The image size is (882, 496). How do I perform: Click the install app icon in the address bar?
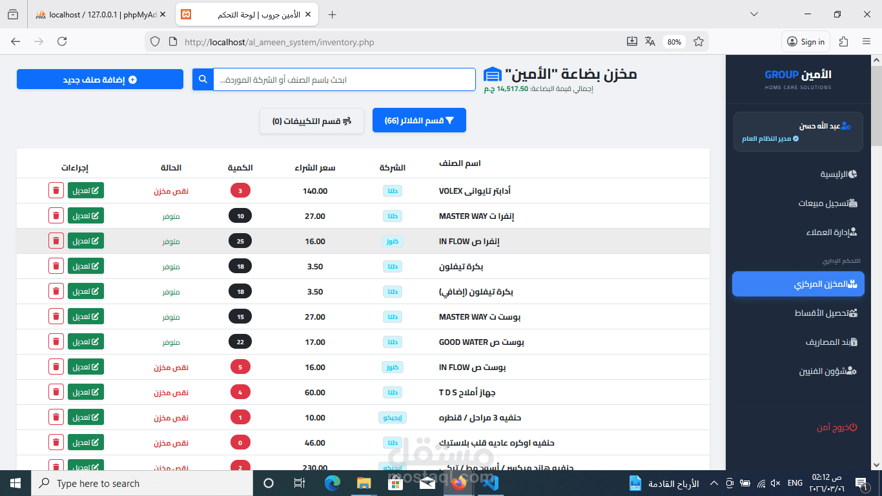click(x=631, y=41)
